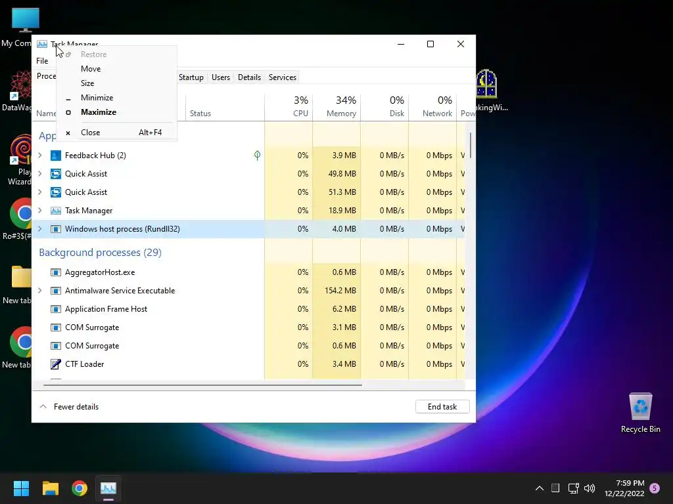Click the CTF Loader pencil icon
The height and width of the screenshot is (504, 673).
coord(56,364)
